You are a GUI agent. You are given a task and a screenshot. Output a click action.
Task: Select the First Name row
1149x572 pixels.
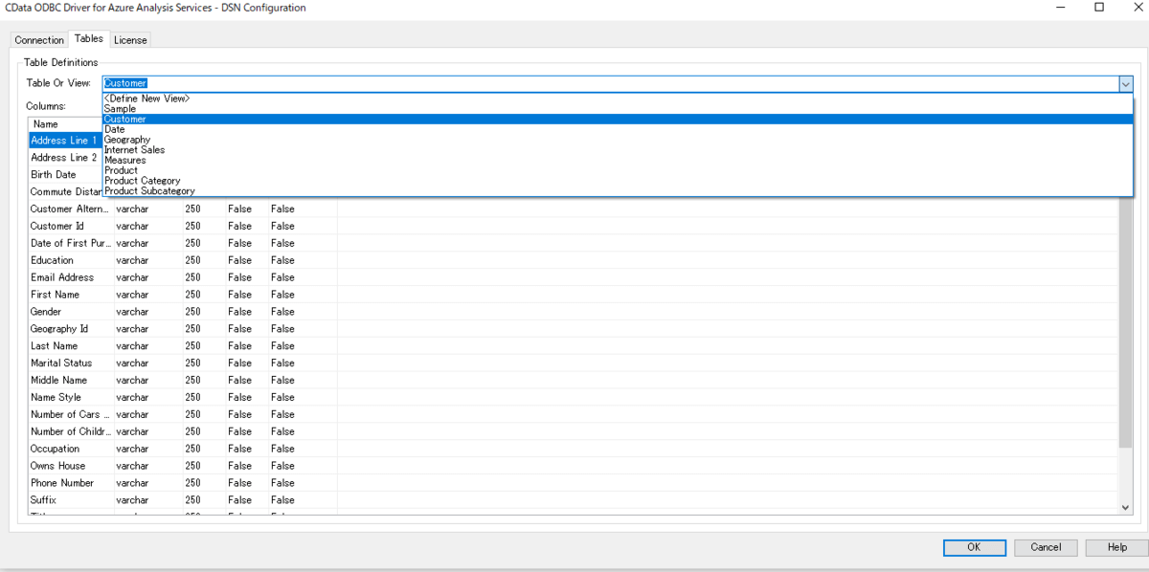point(182,295)
